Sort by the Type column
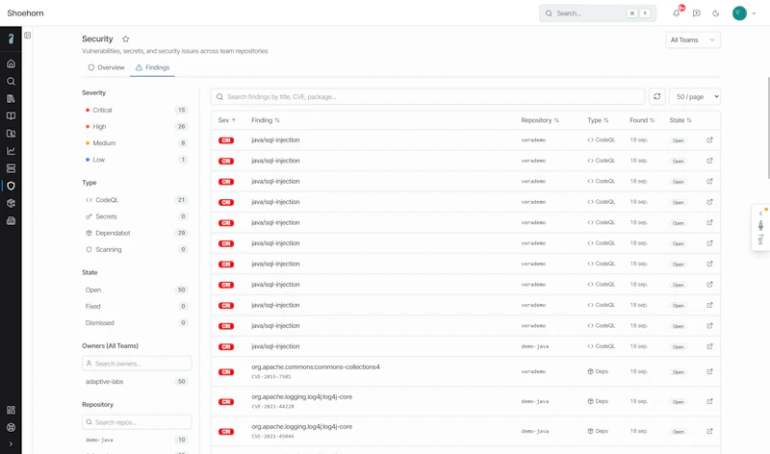This screenshot has height=454, width=770. (598, 120)
